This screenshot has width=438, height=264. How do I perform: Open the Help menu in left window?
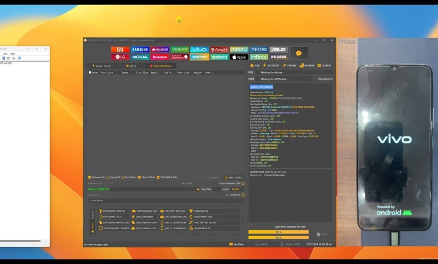12,53
